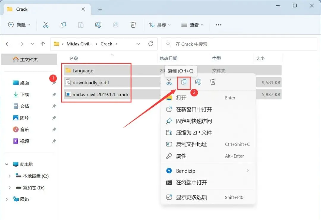The width and height of the screenshot is (321, 220).
Task: Click the folder icon in the address bar
Action: 56,44
